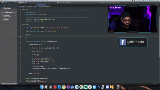Collapse the Source group in navigator

3,10
